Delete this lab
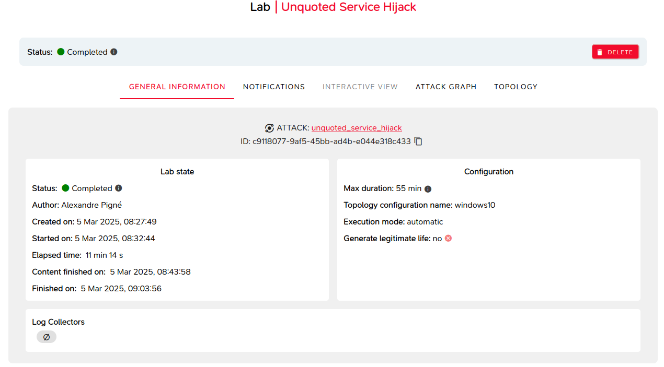 pos(615,52)
